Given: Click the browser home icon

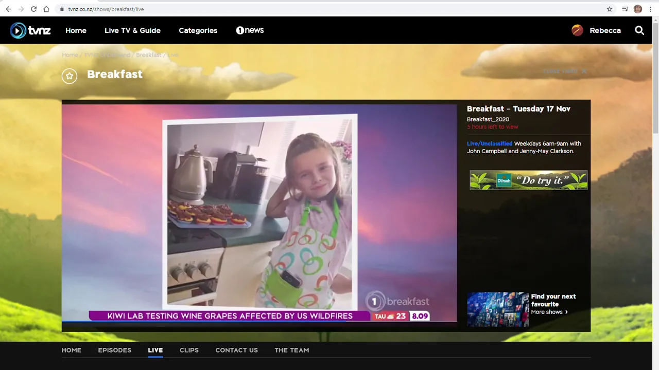Looking at the screenshot, I should click(46, 9).
